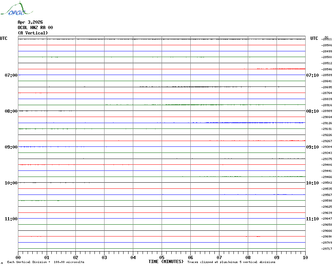Image resolution: width=334 pixels, height=267 pixels.
Task: Select the -29126 offset value on right
Action: pyautogui.click(x=327, y=123)
